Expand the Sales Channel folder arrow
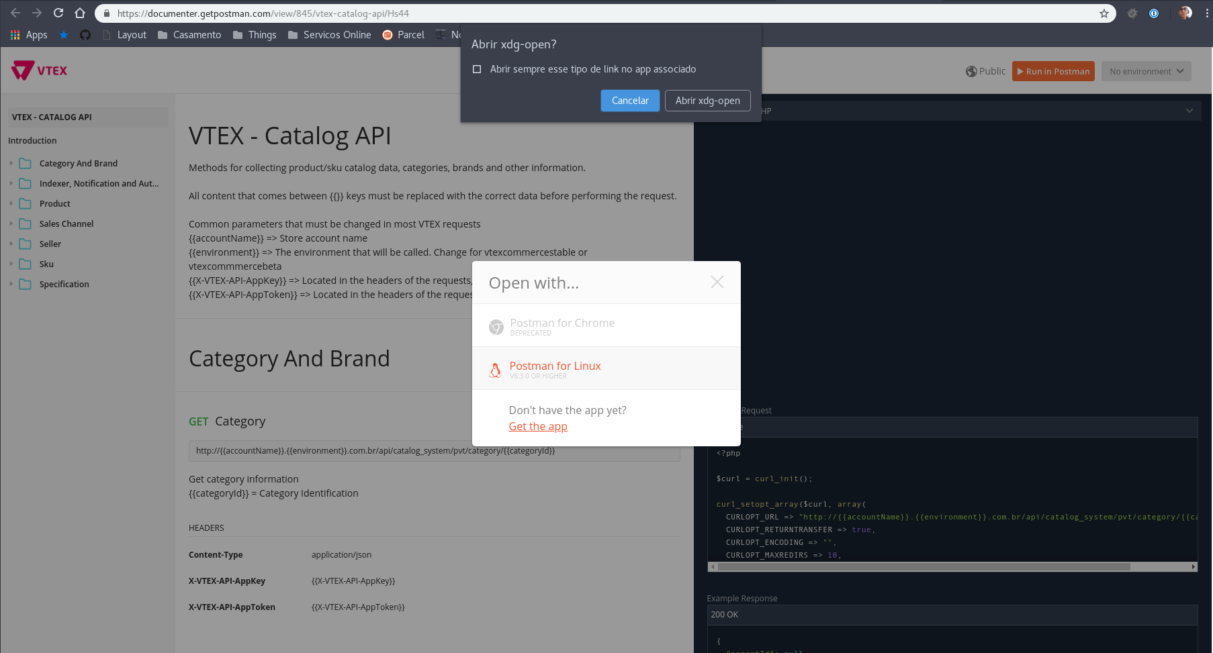This screenshot has height=653, width=1213. click(11, 223)
